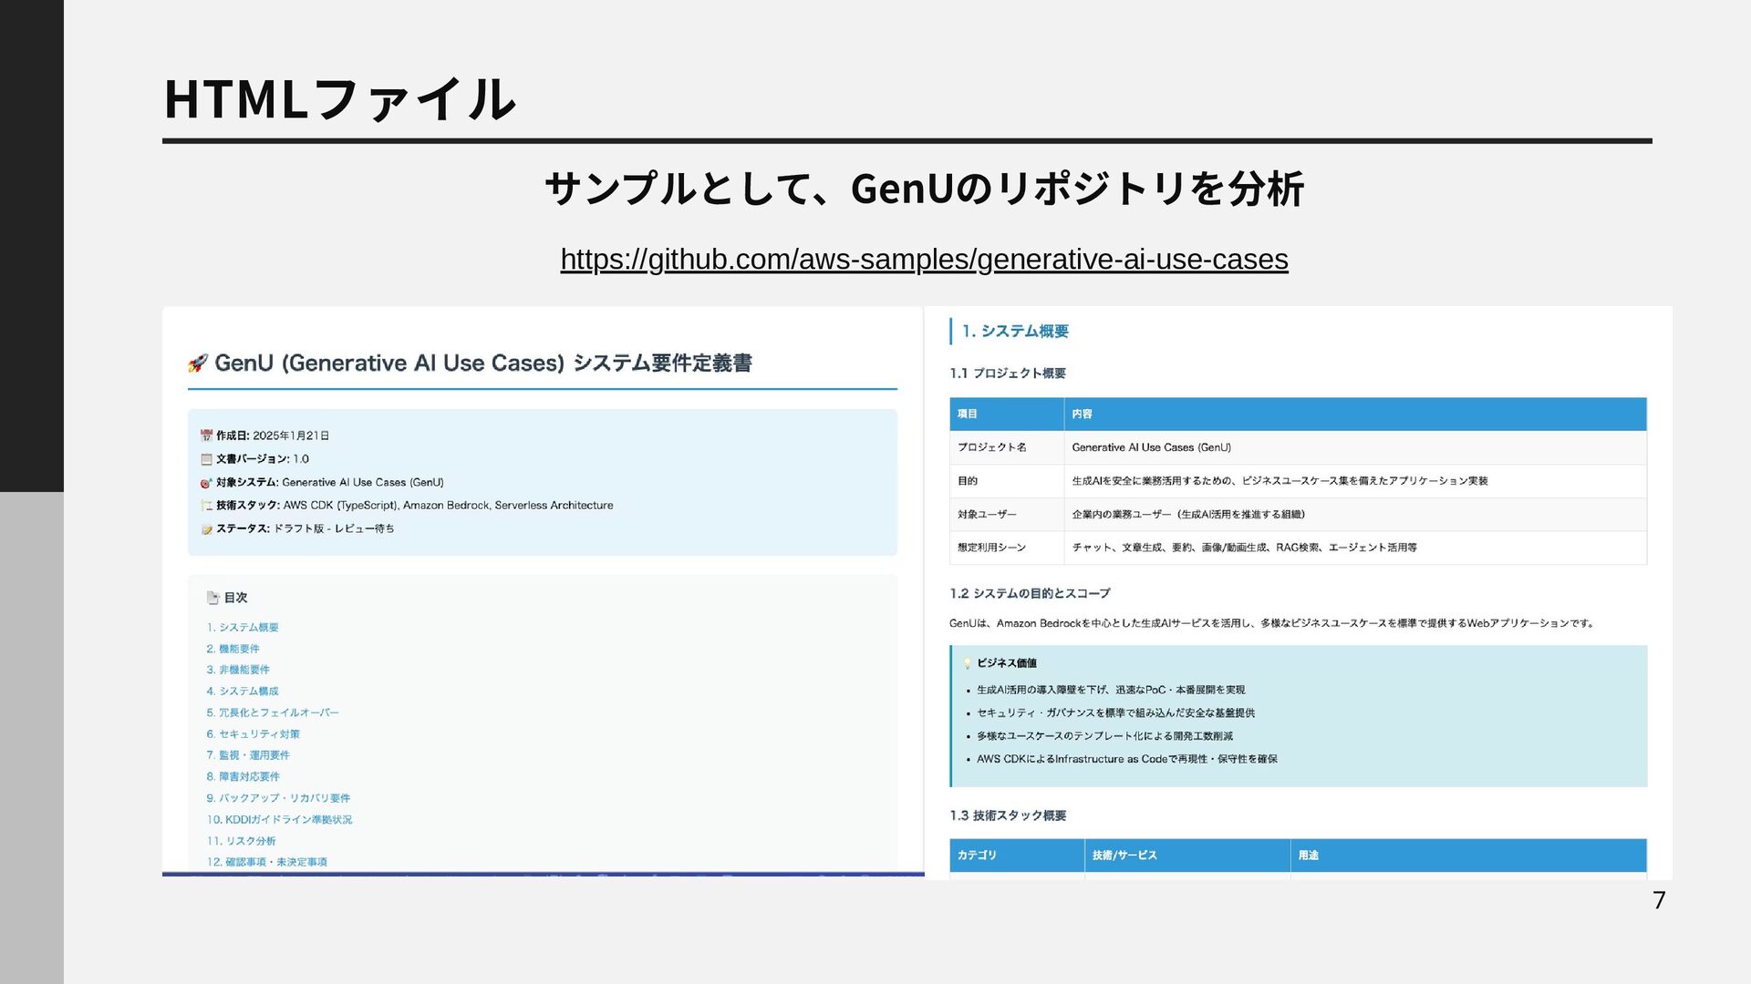1751x984 pixels.
Task: Click the document icon next to 文書バージョン
Action: click(206, 459)
